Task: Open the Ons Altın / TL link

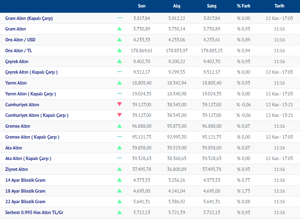Action: [x=19, y=51]
